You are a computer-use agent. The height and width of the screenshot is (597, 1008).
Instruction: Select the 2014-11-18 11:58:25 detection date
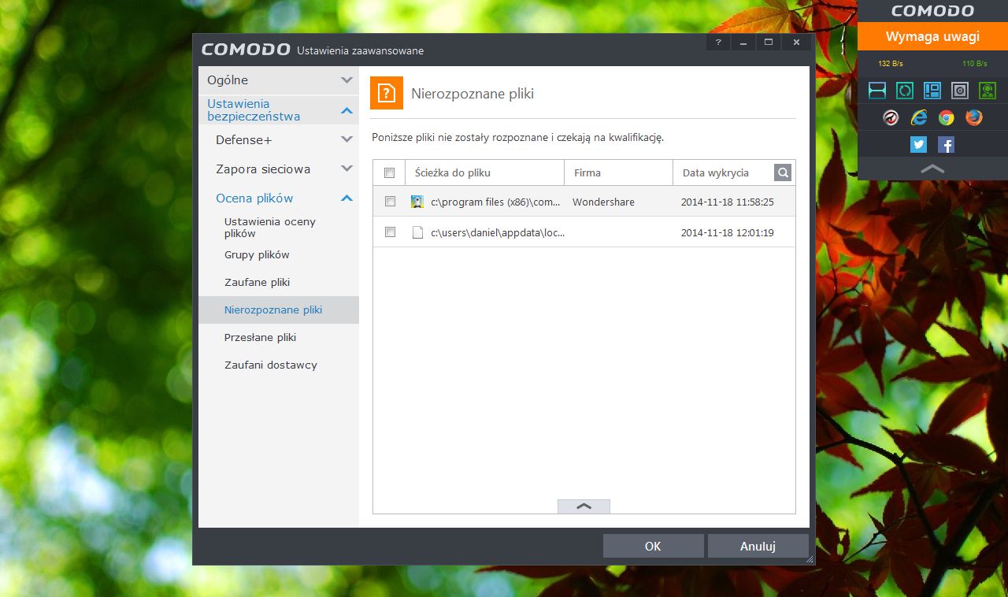728,202
